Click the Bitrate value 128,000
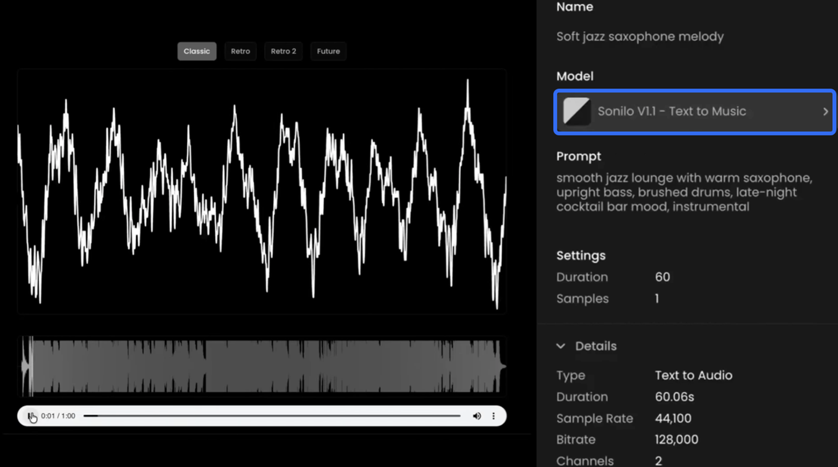 (676, 440)
